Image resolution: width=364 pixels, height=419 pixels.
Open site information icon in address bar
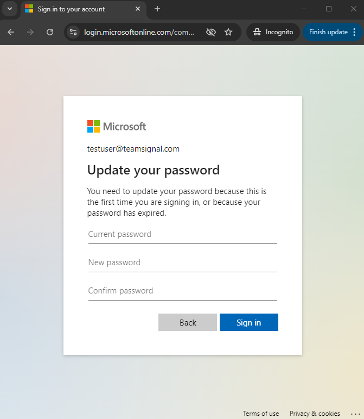pos(73,32)
